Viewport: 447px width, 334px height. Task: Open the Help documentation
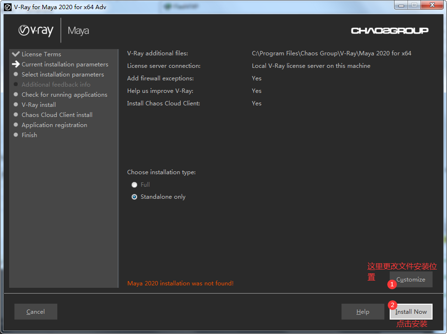(363, 311)
